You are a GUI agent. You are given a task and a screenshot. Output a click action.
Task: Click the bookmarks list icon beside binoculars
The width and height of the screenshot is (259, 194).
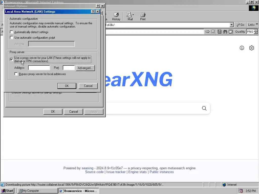pos(219,32)
